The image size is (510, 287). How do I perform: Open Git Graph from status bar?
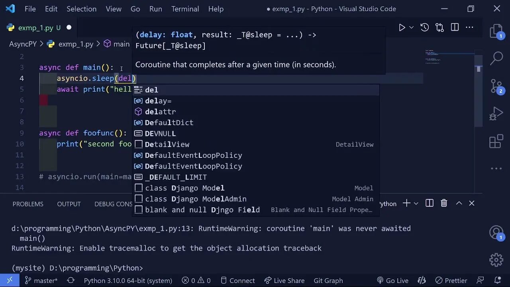tap(328, 281)
